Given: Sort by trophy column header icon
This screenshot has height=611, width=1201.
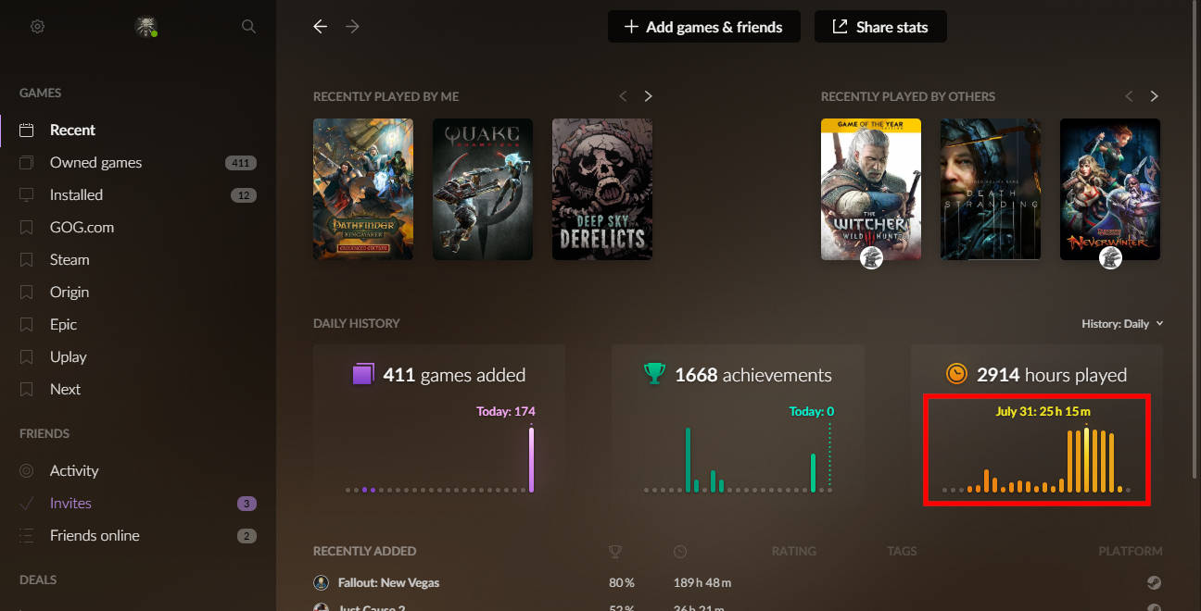Looking at the screenshot, I should [x=615, y=552].
